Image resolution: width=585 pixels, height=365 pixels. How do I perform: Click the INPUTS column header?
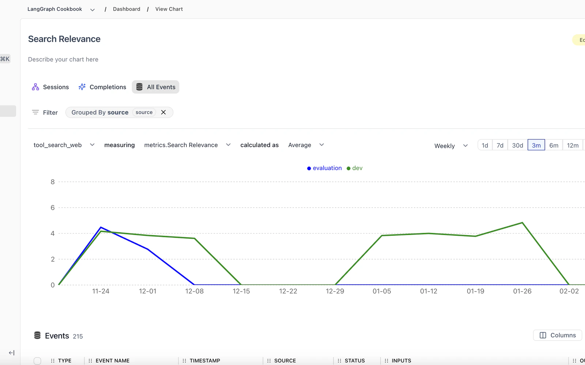coord(401,361)
